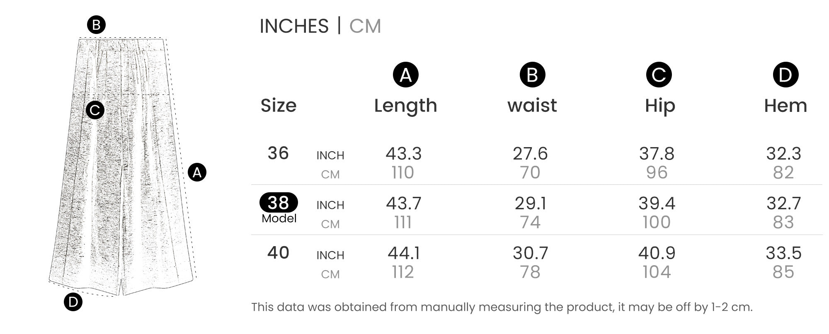This screenshot has width=829, height=334.
Task: Switch to the CM unit tab
Action: (x=365, y=26)
